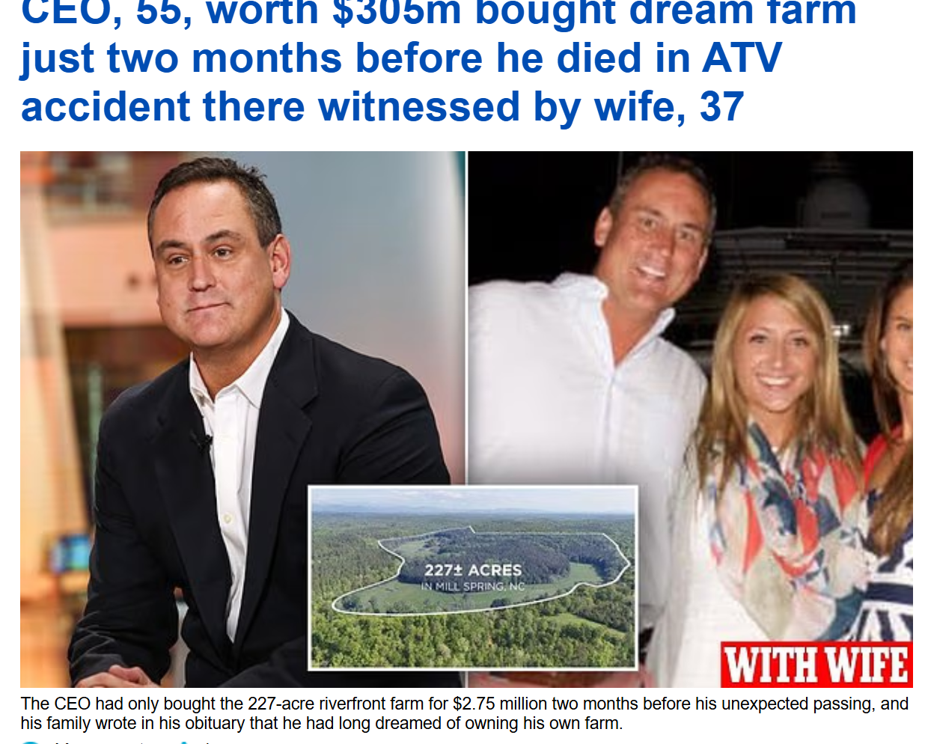Click headline text 'witnessed by wife, 37'
This screenshot has height=744, width=928.
[x=531, y=106]
